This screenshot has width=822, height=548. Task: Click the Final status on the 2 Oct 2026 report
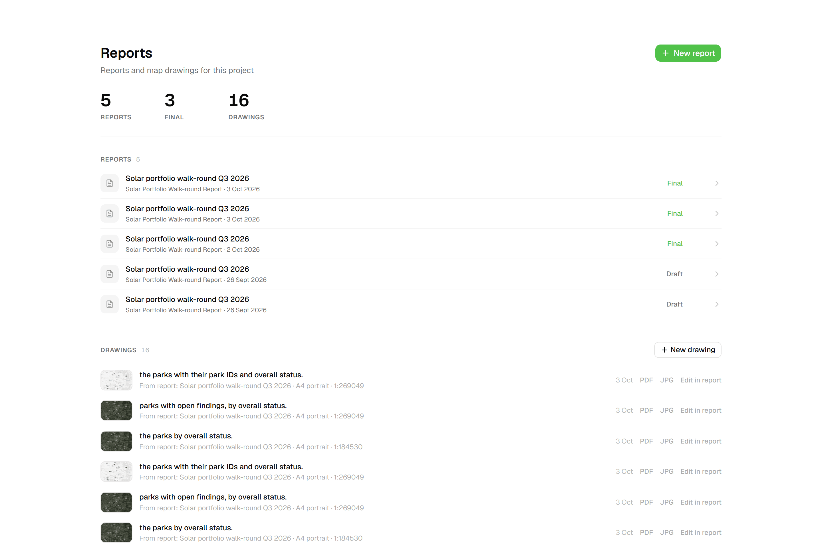pos(674,243)
